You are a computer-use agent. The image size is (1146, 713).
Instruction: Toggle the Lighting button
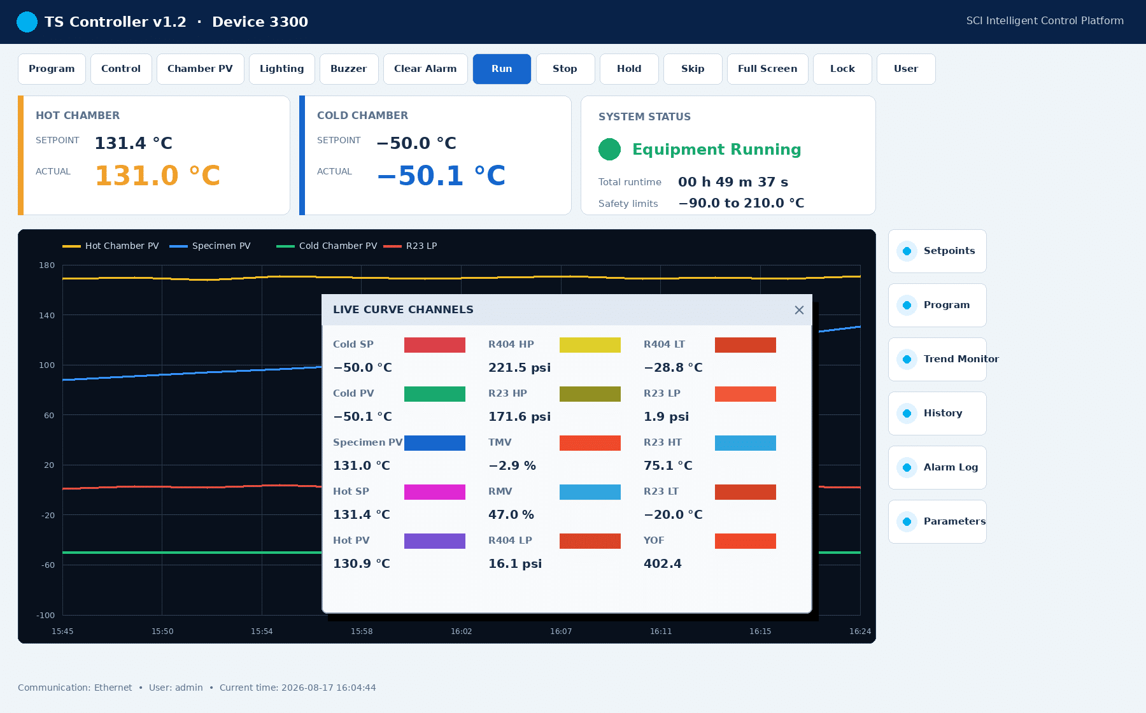[281, 69]
